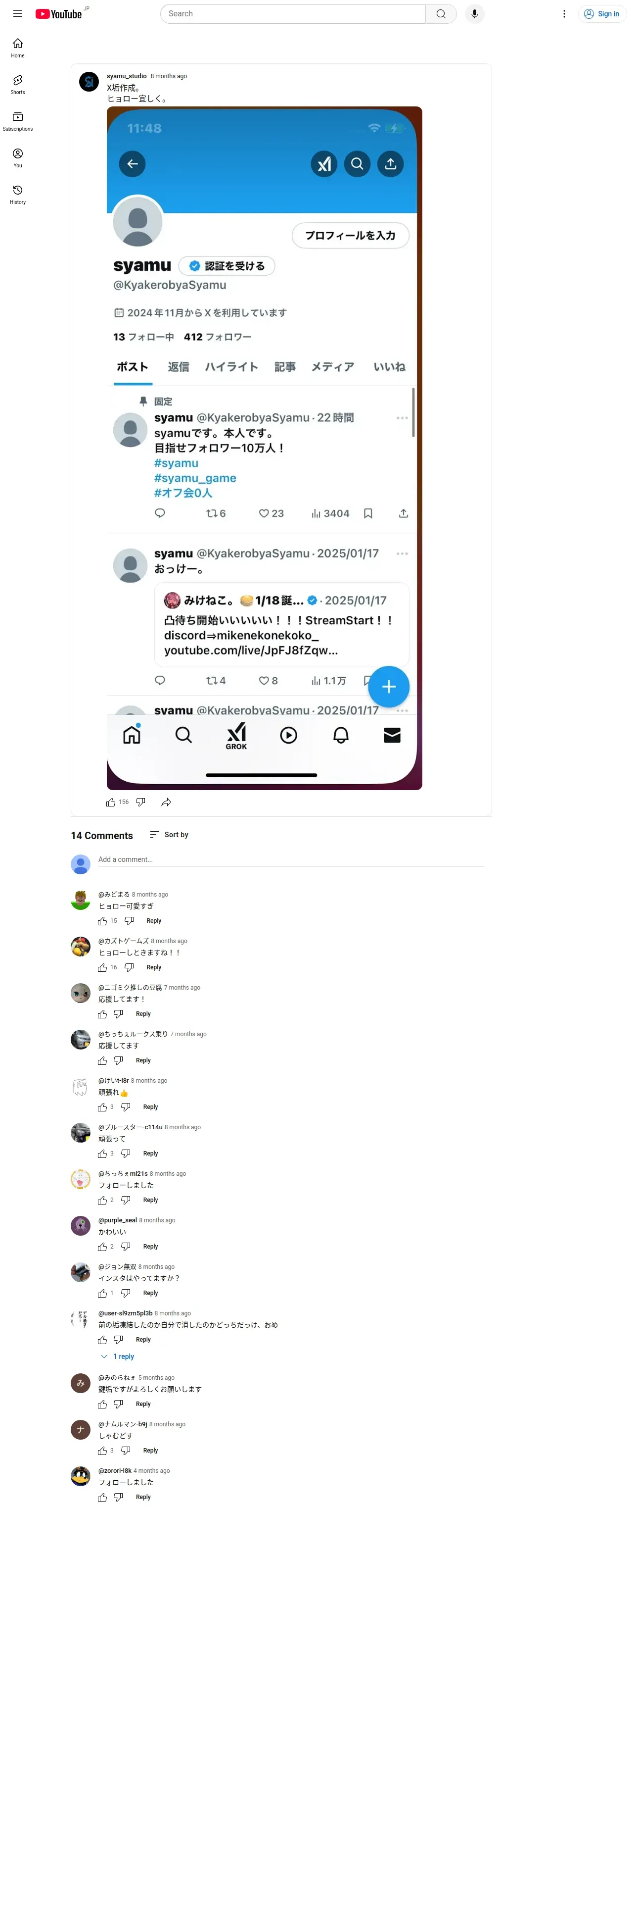Go to Home in the sidebar
Screen dimensions: 635x1907
point(18,48)
